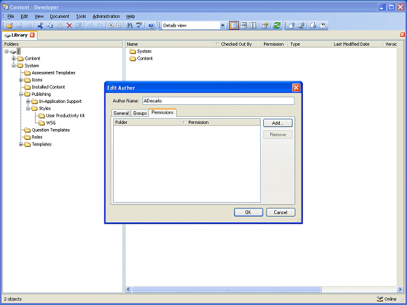Switch to the Groups tab
This screenshot has height=305, width=407.
pyautogui.click(x=140, y=113)
